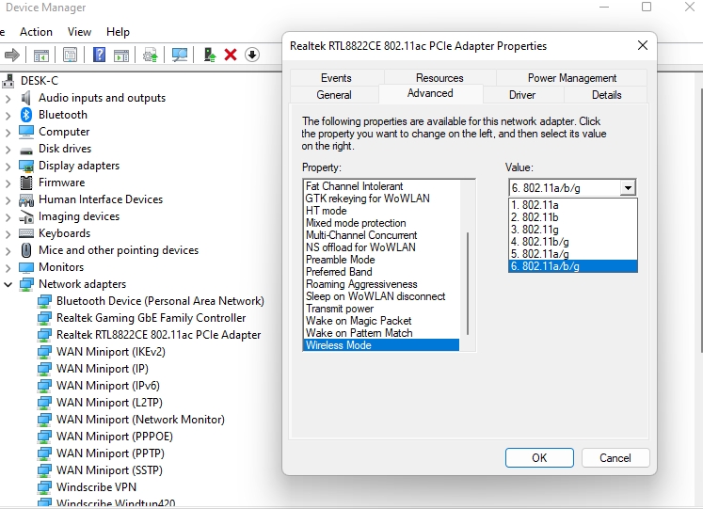
Task: Expand the Display adapters chevron
Action: pos(8,167)
